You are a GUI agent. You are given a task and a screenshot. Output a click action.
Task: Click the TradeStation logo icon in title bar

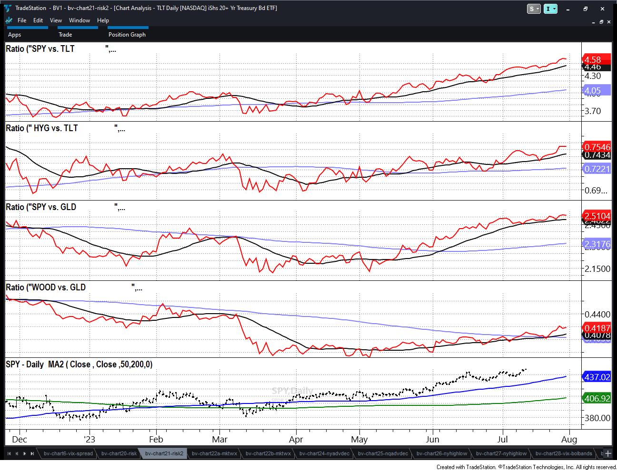click(x=7, y=8)
